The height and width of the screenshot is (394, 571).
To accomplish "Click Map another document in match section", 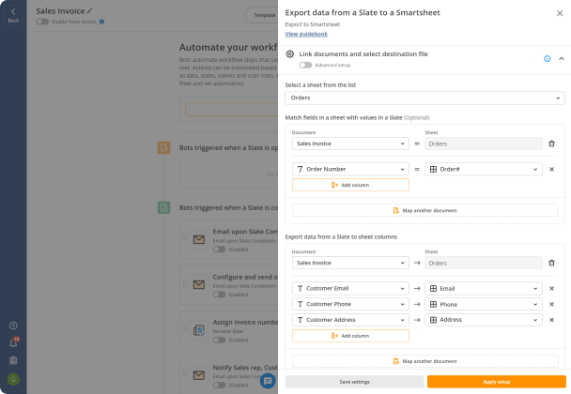I will point(425,211).
